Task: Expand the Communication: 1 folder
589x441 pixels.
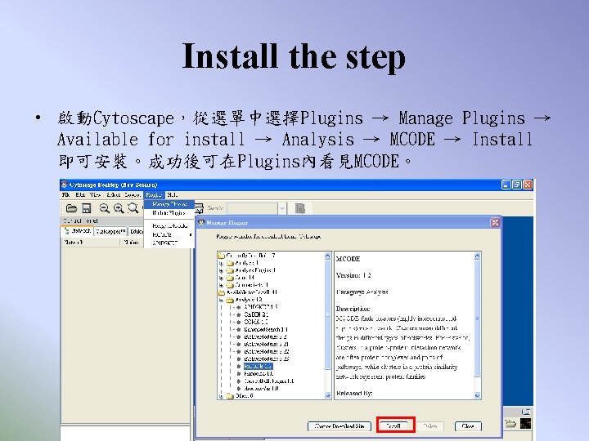Action: [221, 285]
